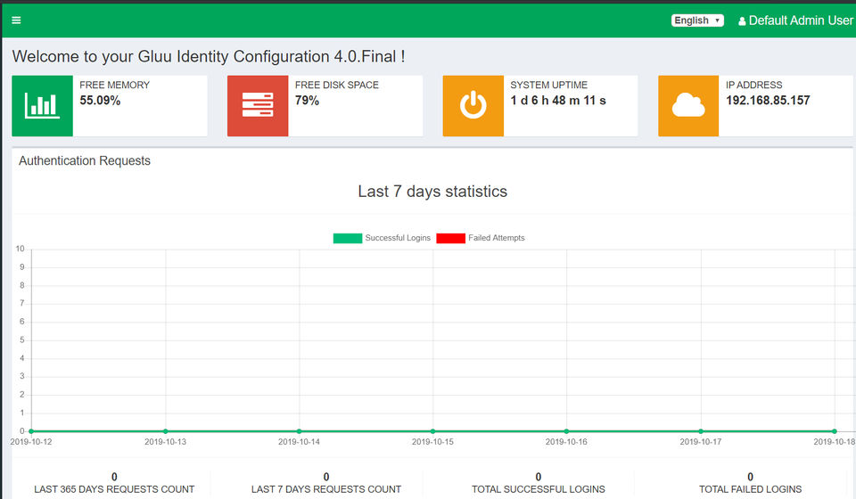Click the orange cloud IP address icon

(688, 106)
